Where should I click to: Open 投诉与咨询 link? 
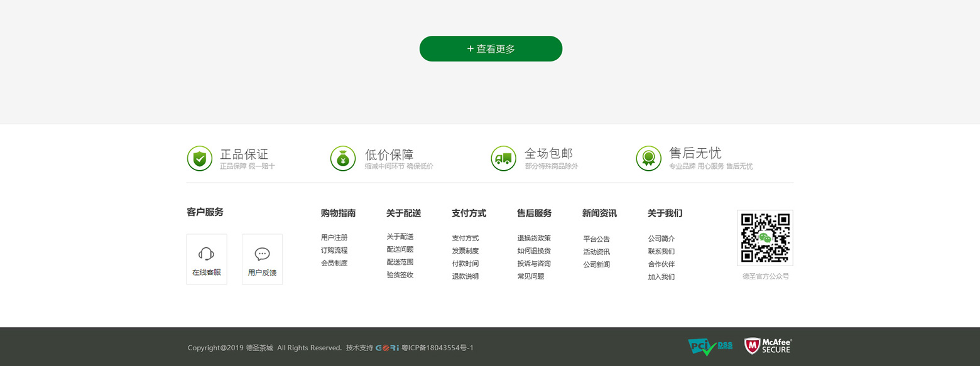pyautogui.click(x=534, y=264)
